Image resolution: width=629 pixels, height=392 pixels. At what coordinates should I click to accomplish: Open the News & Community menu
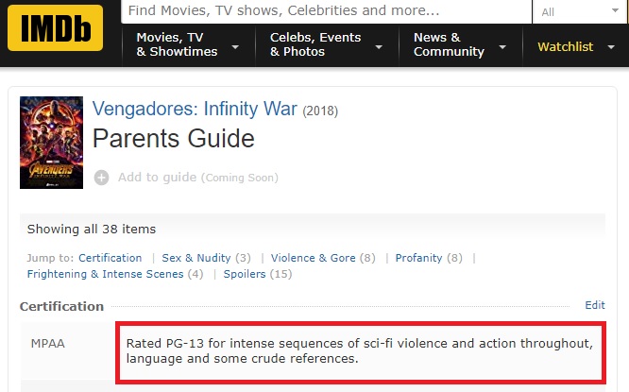coord(459,45)
